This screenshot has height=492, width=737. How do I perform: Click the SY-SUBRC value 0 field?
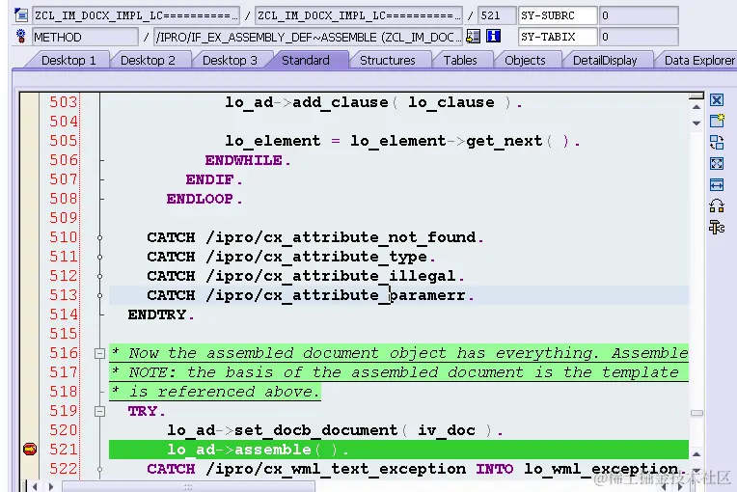(x=639, y=15)
